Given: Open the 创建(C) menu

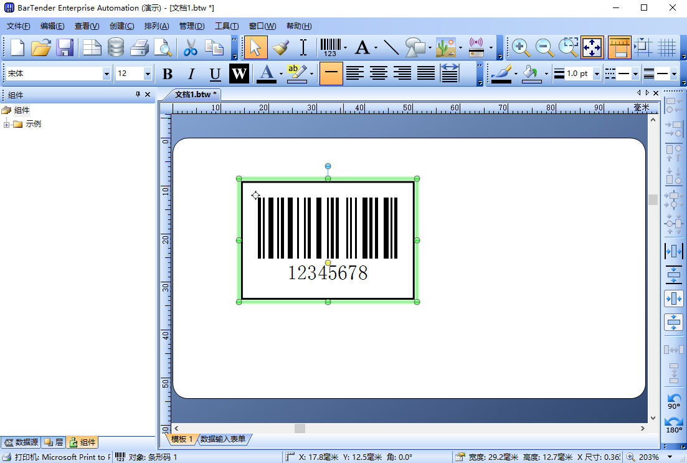Looking at the screenshot, I should 122,26.
